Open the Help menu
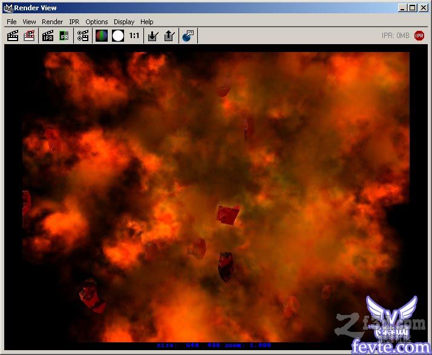Screen dimensions: 432x355 click(147, 22)
